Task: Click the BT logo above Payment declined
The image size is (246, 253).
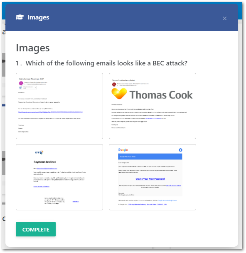Action: point(39,152)
